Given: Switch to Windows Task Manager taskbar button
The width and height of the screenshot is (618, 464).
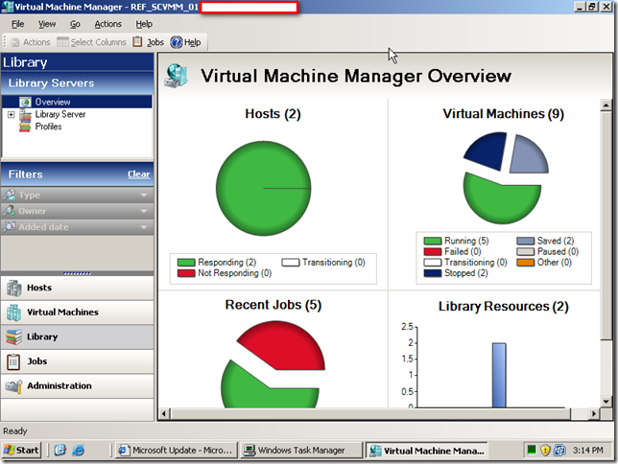Looking at the screenshot, I should click(301, 450).
